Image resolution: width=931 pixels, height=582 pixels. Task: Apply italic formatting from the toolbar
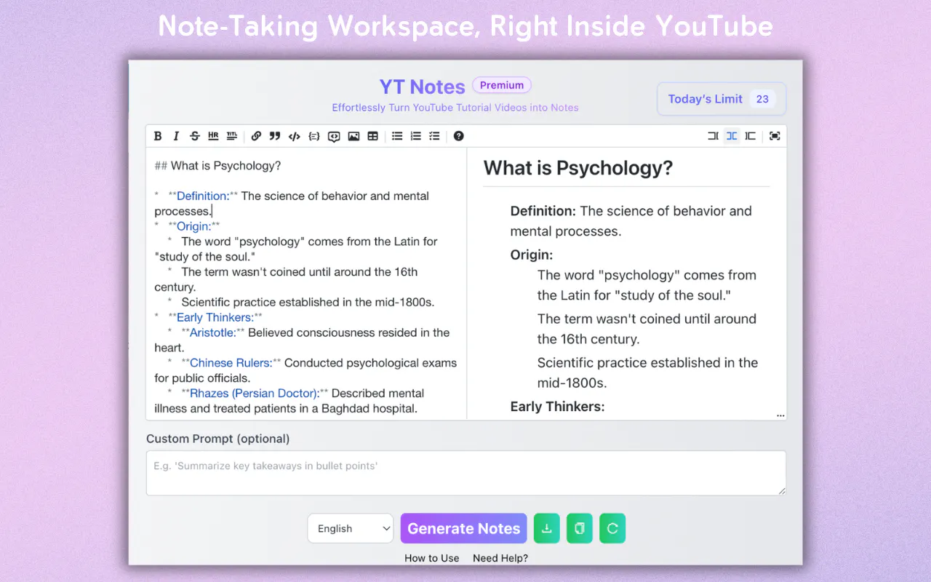pos(176,136)
